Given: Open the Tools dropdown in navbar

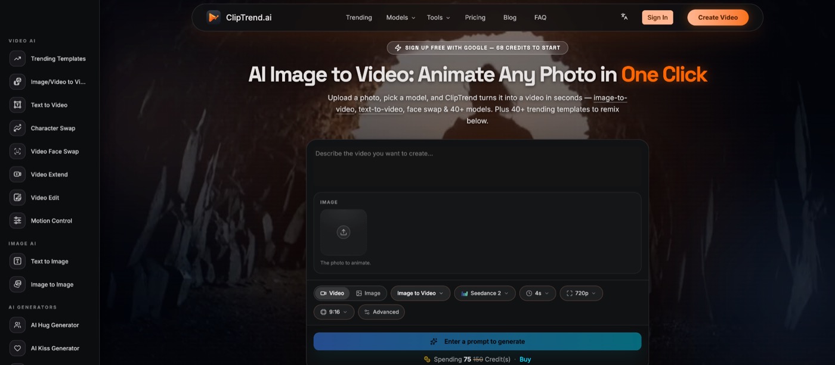Looking at the screenshot, I should click(x=438, y=17).
